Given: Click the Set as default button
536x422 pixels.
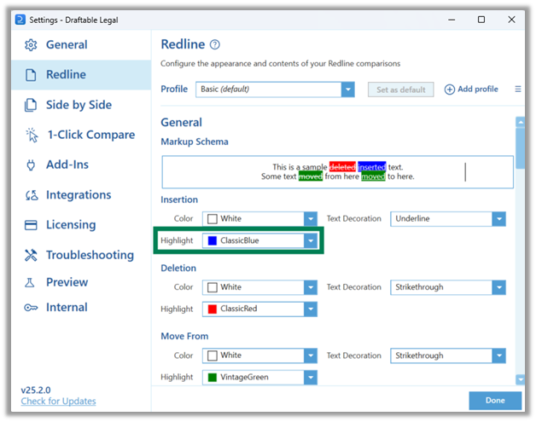Looking at the screenshot, I should click(x=400, y=90).
